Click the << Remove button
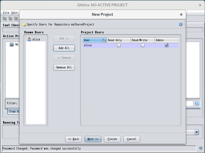This screenshot has width=205, height=153. click(x=64, y=58)
